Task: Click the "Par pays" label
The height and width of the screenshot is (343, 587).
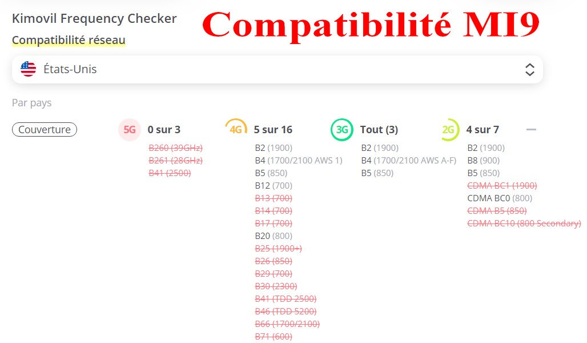Action: pyautogui.click(x=32, y=103)
